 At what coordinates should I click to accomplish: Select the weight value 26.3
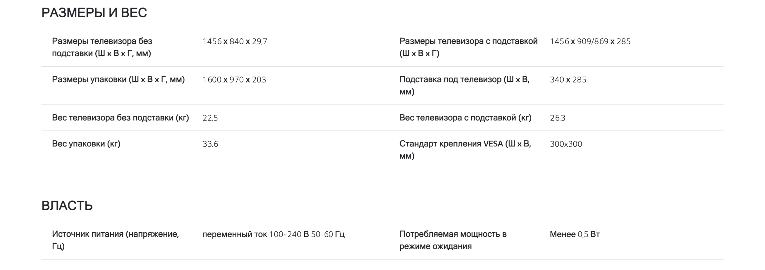(x=558, y=118)
